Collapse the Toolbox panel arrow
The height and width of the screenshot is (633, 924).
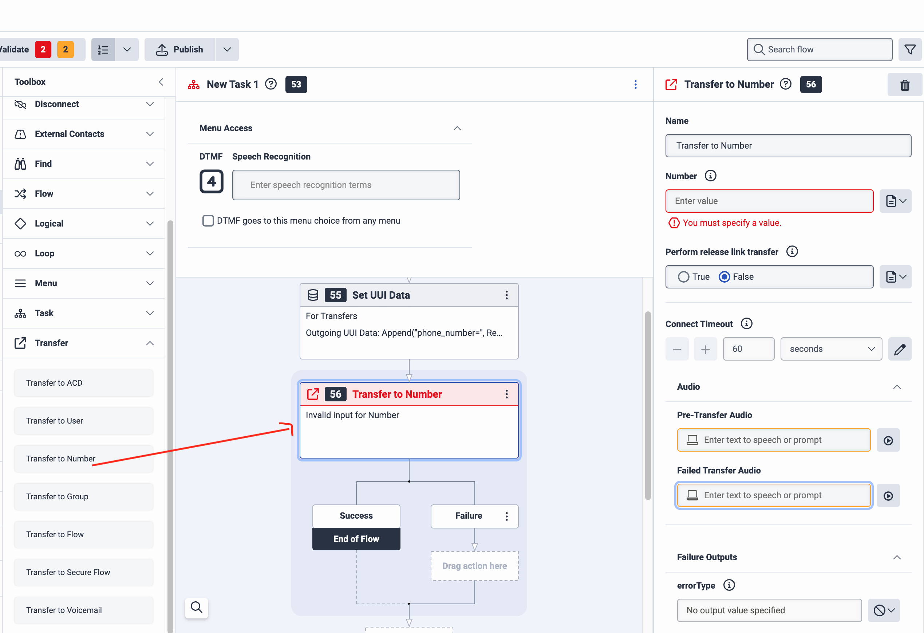pyautogui.click(x=161, y=82)
